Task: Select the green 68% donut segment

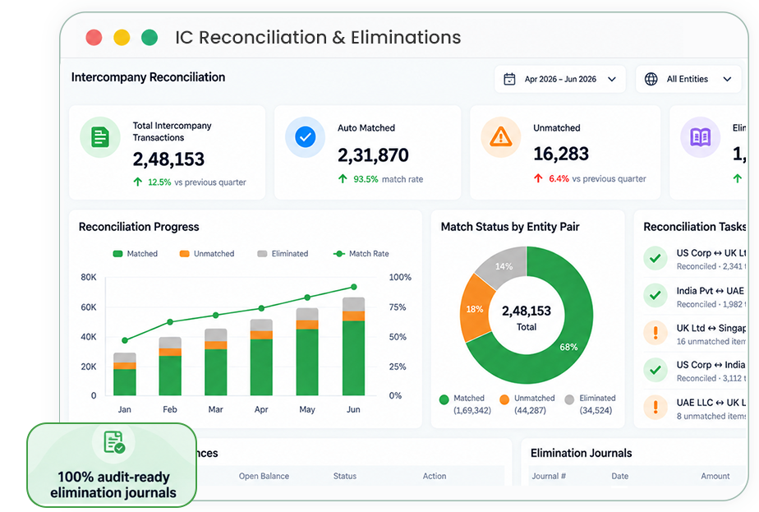Action: [x=568, y=347]
